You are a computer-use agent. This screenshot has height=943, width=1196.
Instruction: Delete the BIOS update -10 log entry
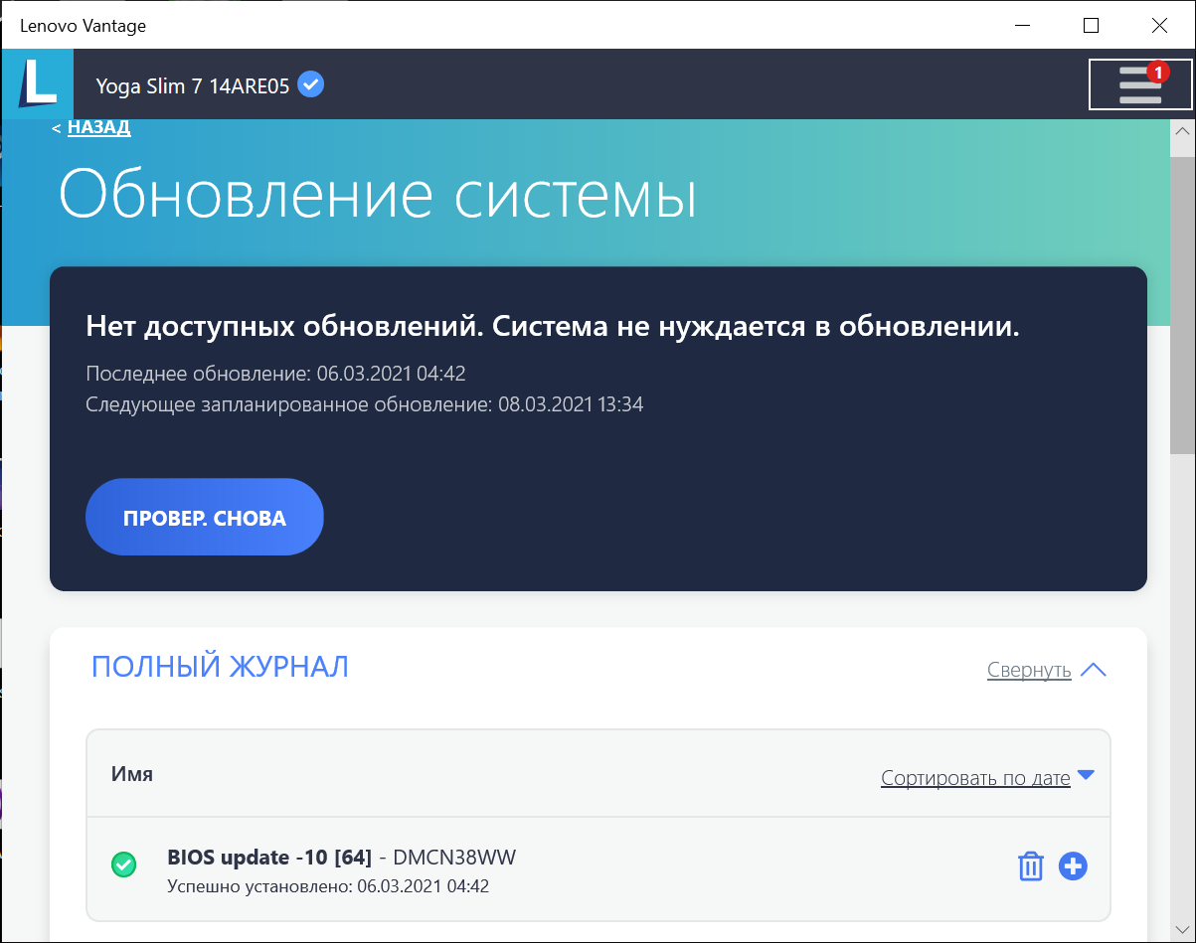[1030, 866]
